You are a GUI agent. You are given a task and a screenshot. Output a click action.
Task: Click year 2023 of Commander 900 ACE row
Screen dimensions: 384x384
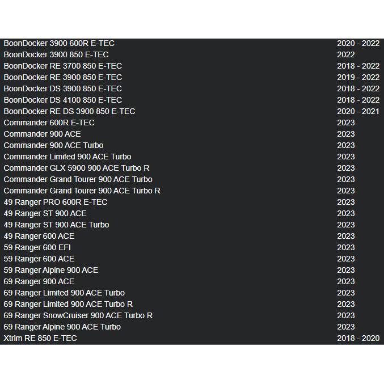tap(346, 134)
